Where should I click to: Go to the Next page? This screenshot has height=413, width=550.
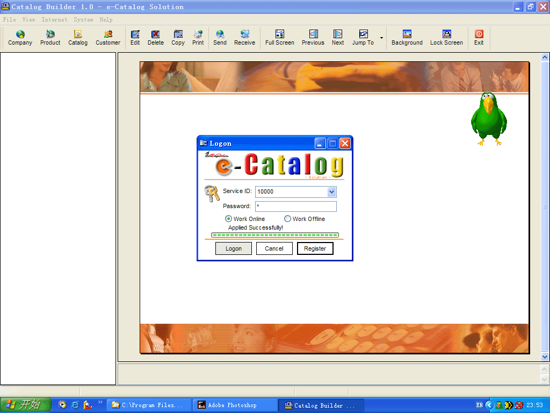coord(338,38)
